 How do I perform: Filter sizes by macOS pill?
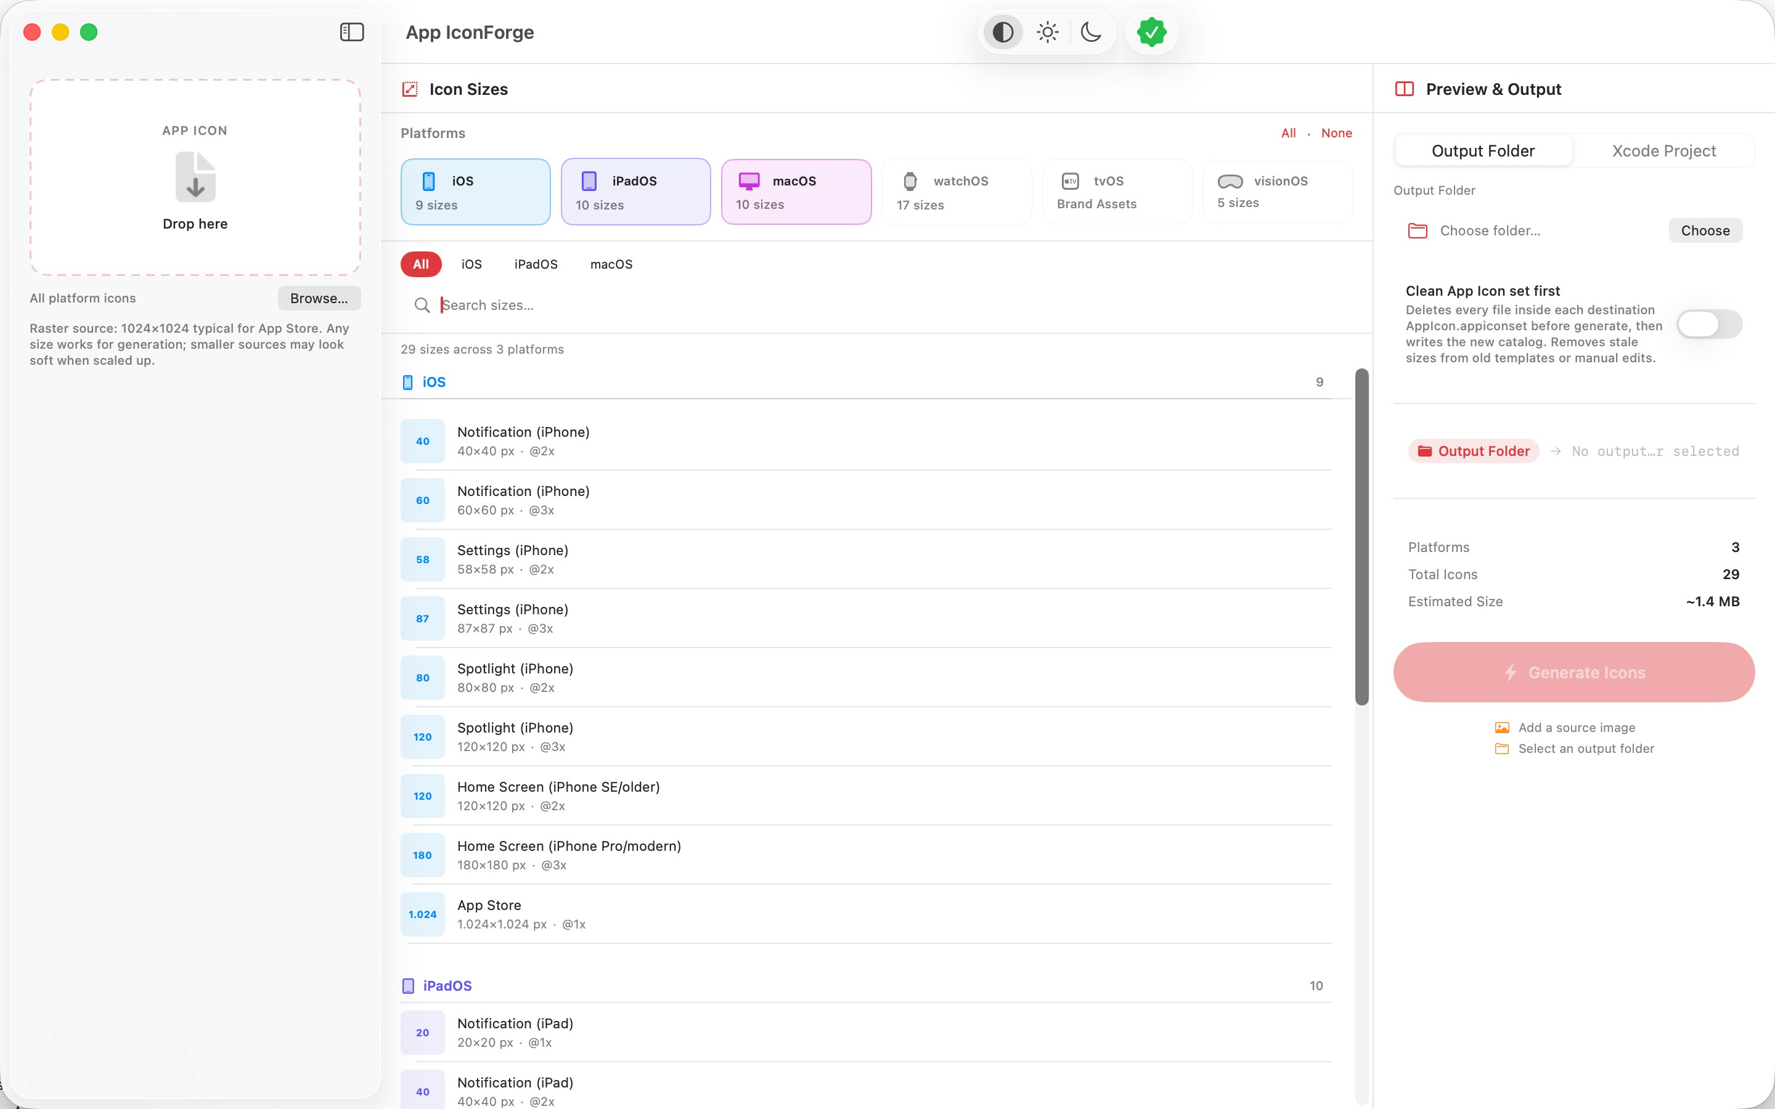612,264
